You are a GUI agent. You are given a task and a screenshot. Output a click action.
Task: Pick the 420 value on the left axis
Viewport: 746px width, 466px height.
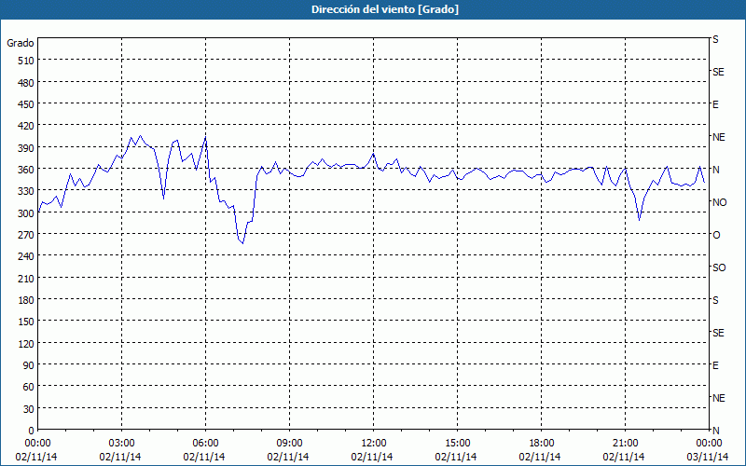point(26,126)
